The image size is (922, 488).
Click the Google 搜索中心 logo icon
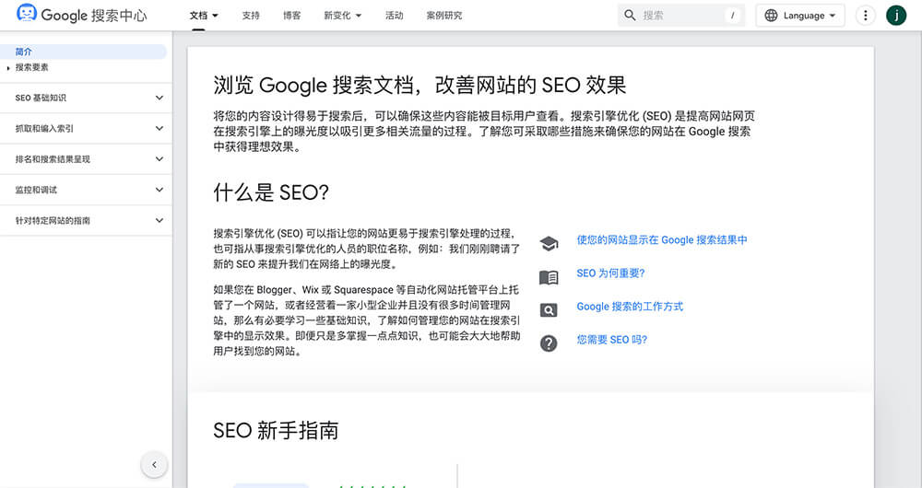(27, 13)
